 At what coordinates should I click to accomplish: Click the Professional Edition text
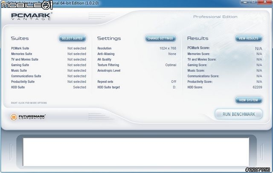point(215,17)
